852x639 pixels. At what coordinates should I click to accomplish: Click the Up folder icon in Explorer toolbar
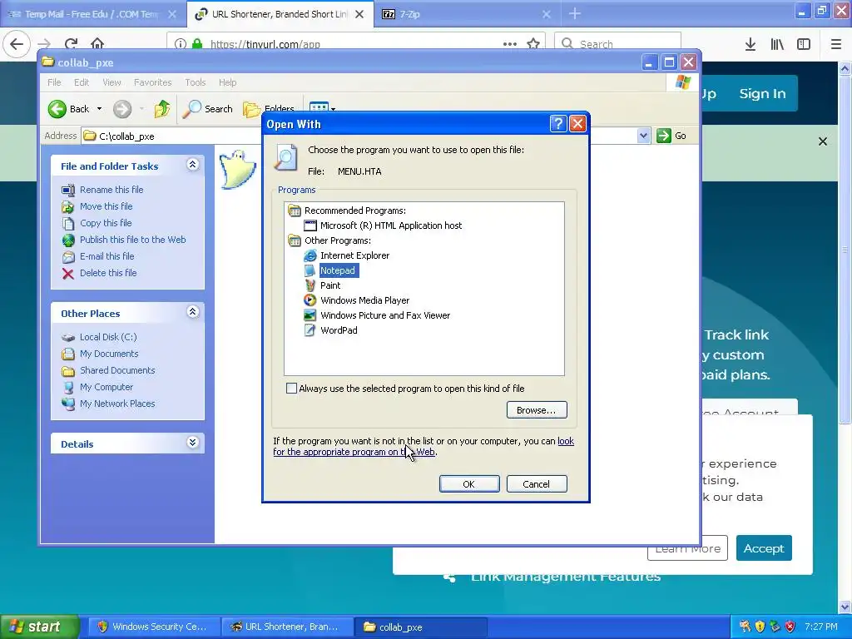pyautogui.click(x=162, y=109)
